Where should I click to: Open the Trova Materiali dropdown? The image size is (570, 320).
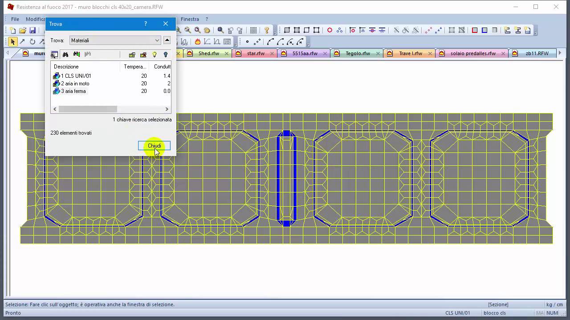click(x=115, y=40)
